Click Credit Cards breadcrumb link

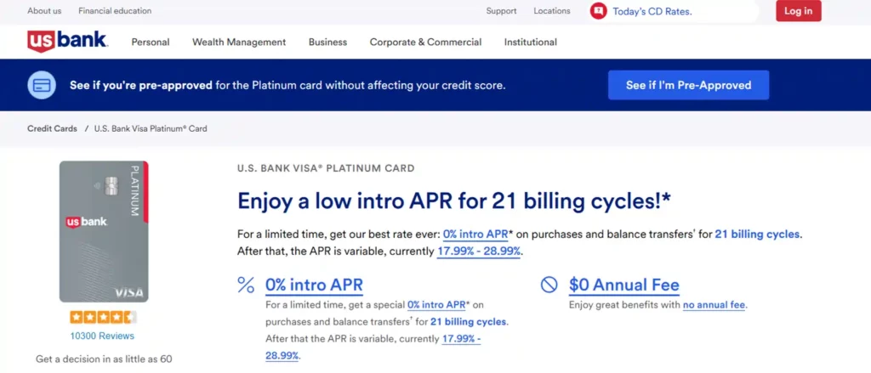pos(53,128)
